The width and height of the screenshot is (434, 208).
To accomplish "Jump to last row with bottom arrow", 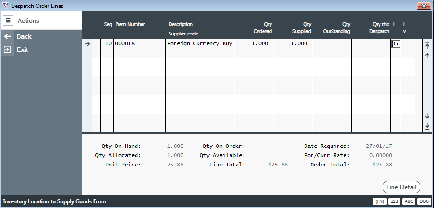I will pos(427,126).
